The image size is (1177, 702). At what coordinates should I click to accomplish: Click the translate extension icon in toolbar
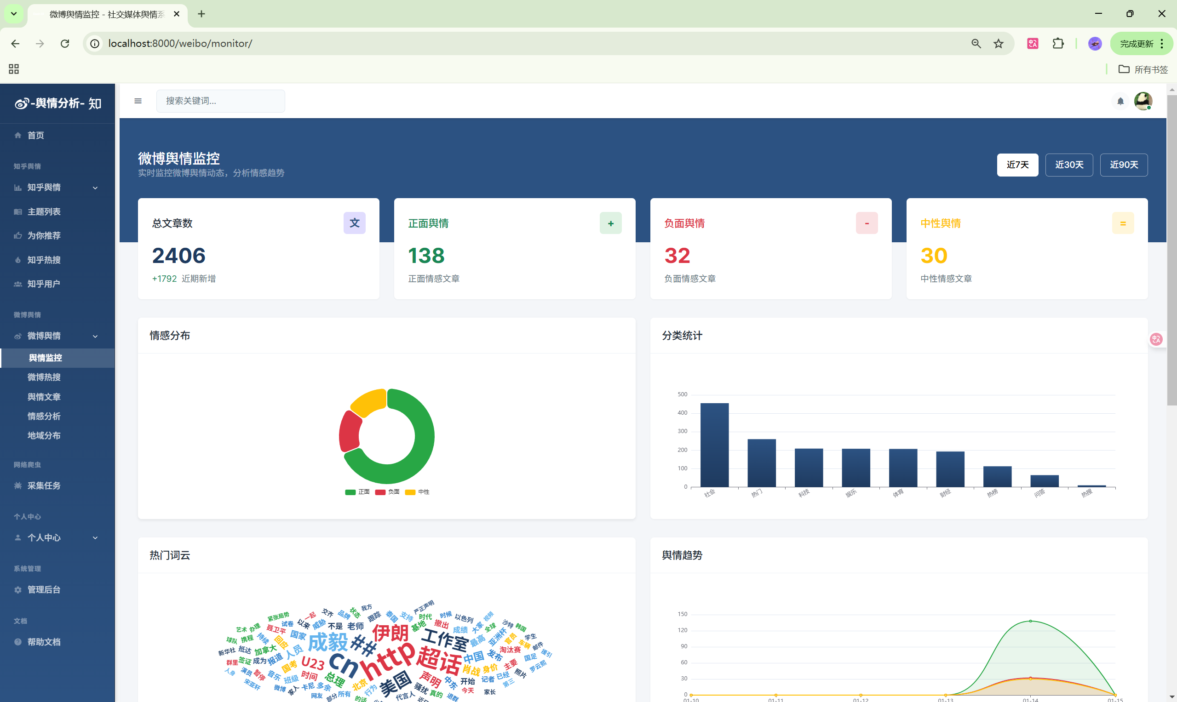(1032, 44)
